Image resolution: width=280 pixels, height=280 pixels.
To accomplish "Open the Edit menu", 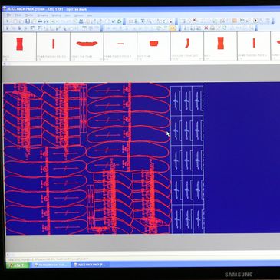I will tap(18, 15).
